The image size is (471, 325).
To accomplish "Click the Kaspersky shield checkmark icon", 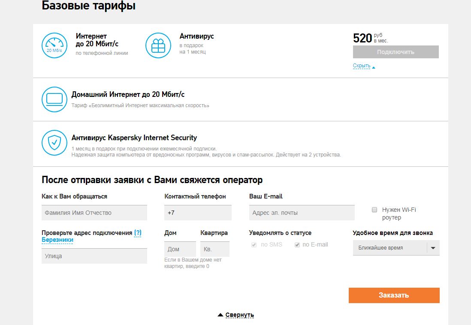I will (x=54, y=143).
